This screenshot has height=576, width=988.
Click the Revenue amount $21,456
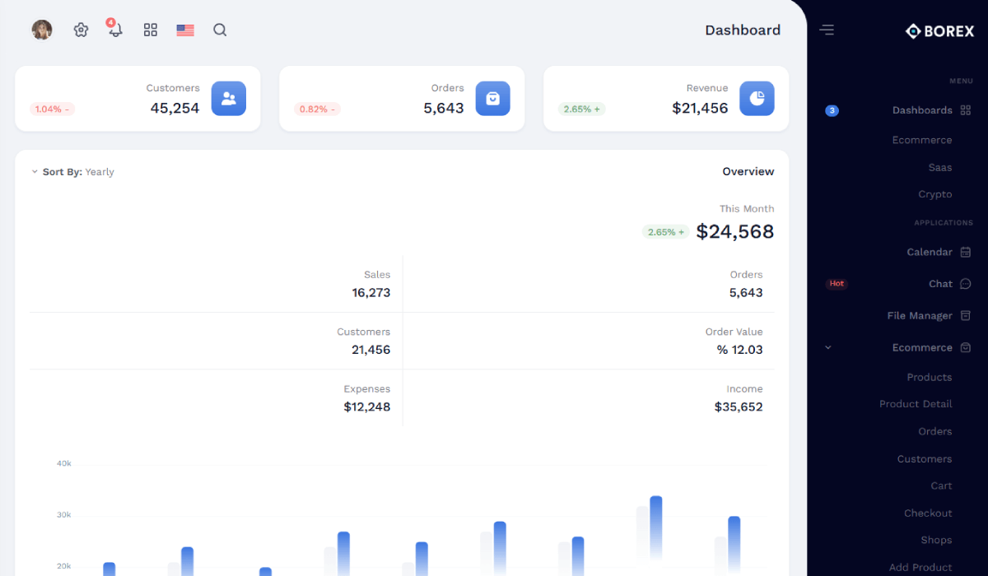click(701, 108)
